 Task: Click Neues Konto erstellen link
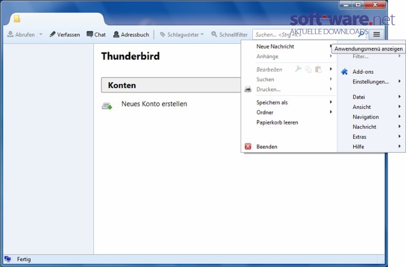point(154,104)
